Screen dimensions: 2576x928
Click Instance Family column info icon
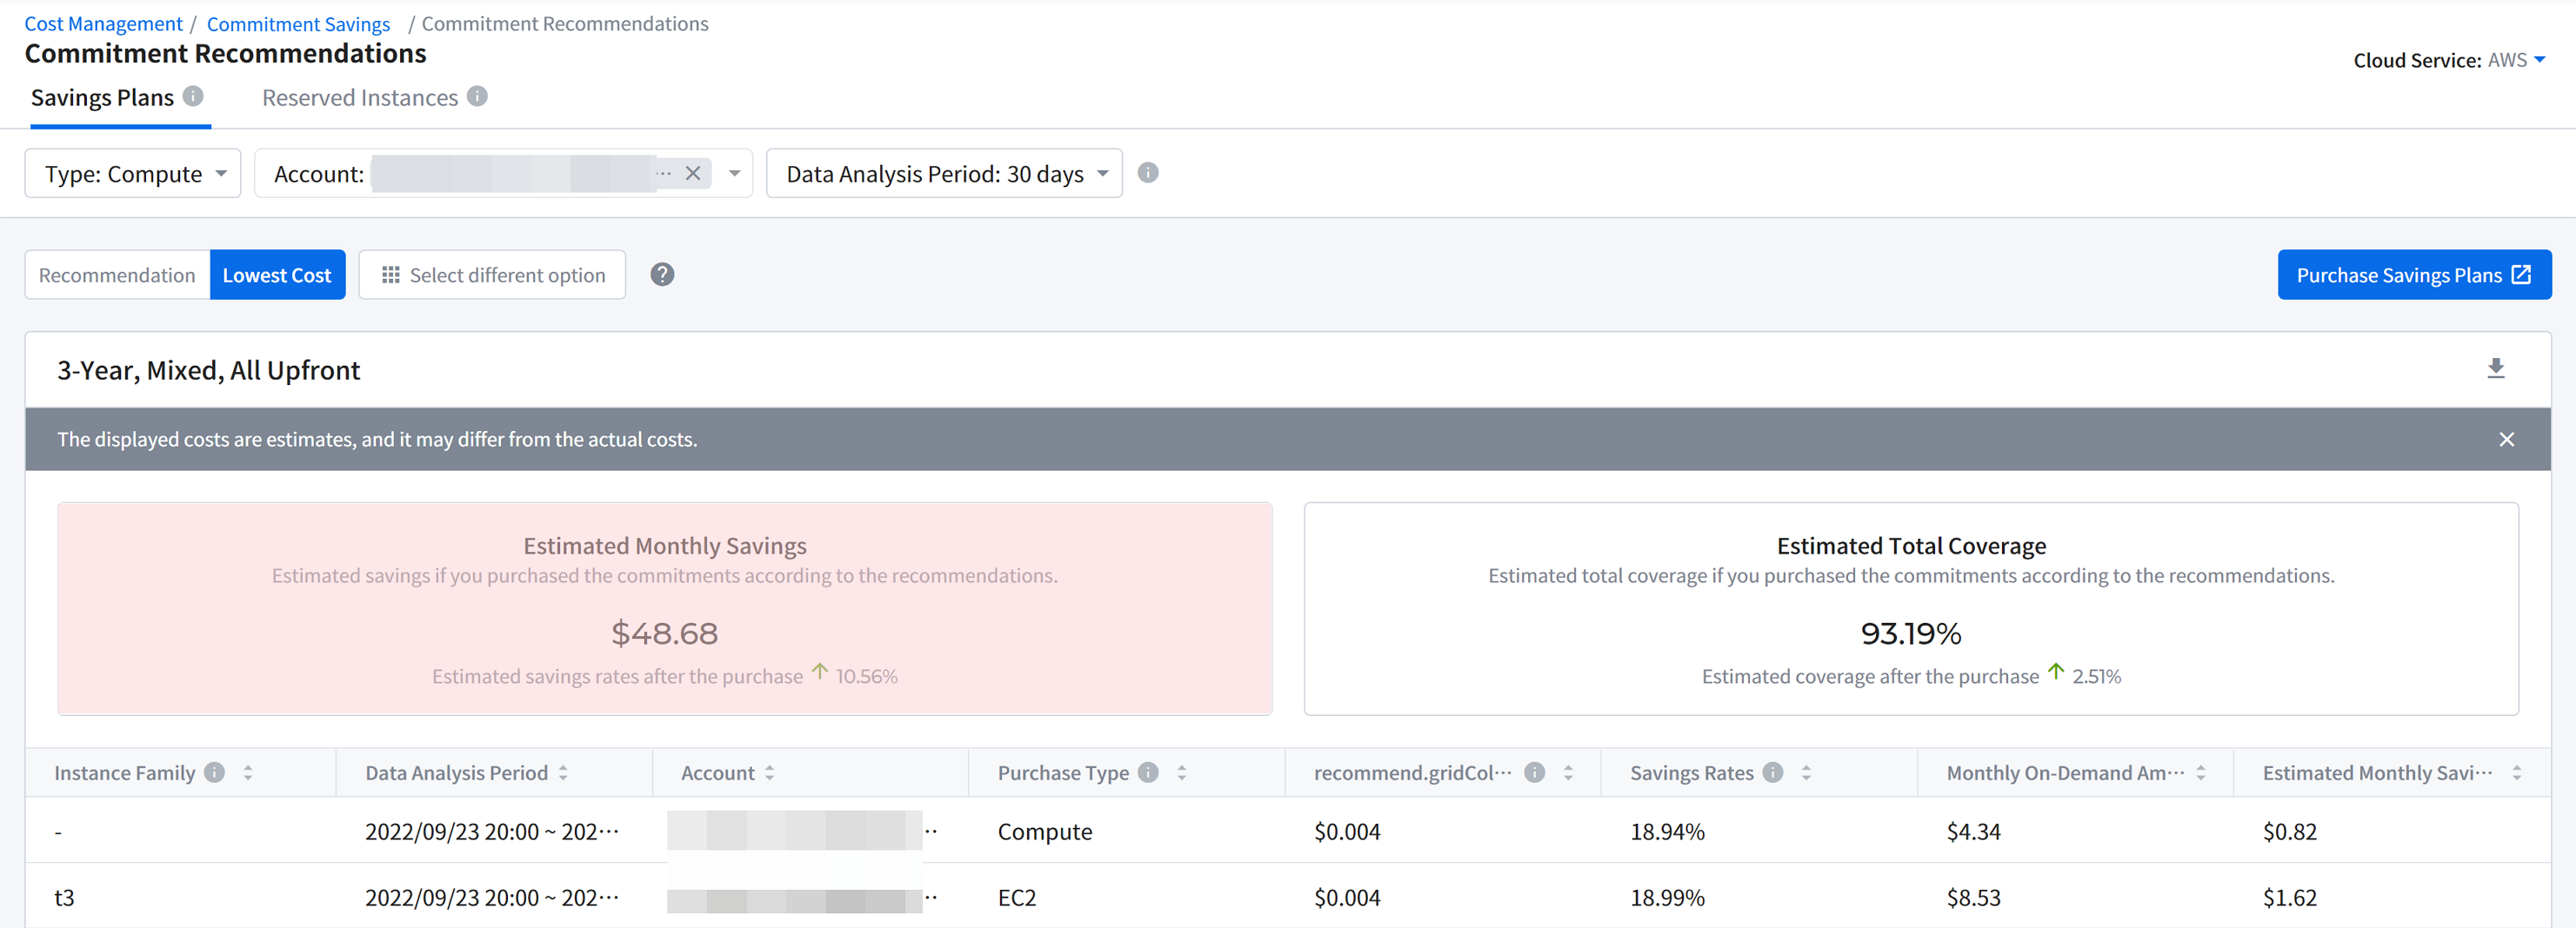tap(214, 772)
